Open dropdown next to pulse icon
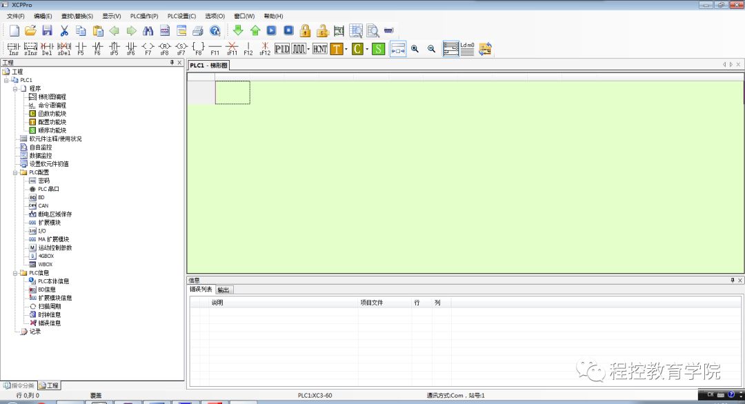Viewport: 745px width, 404px height. [x=308, y=49]
